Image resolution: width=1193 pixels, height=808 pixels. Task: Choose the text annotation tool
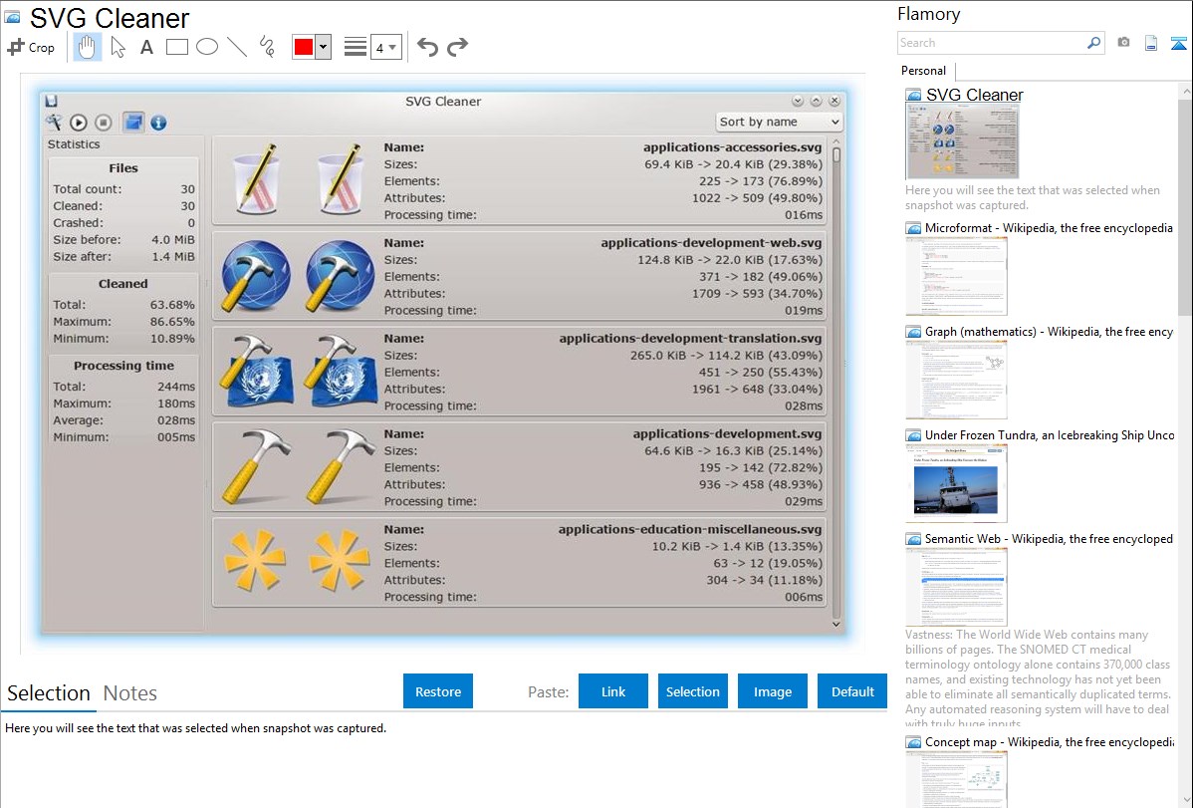(146, 47)
